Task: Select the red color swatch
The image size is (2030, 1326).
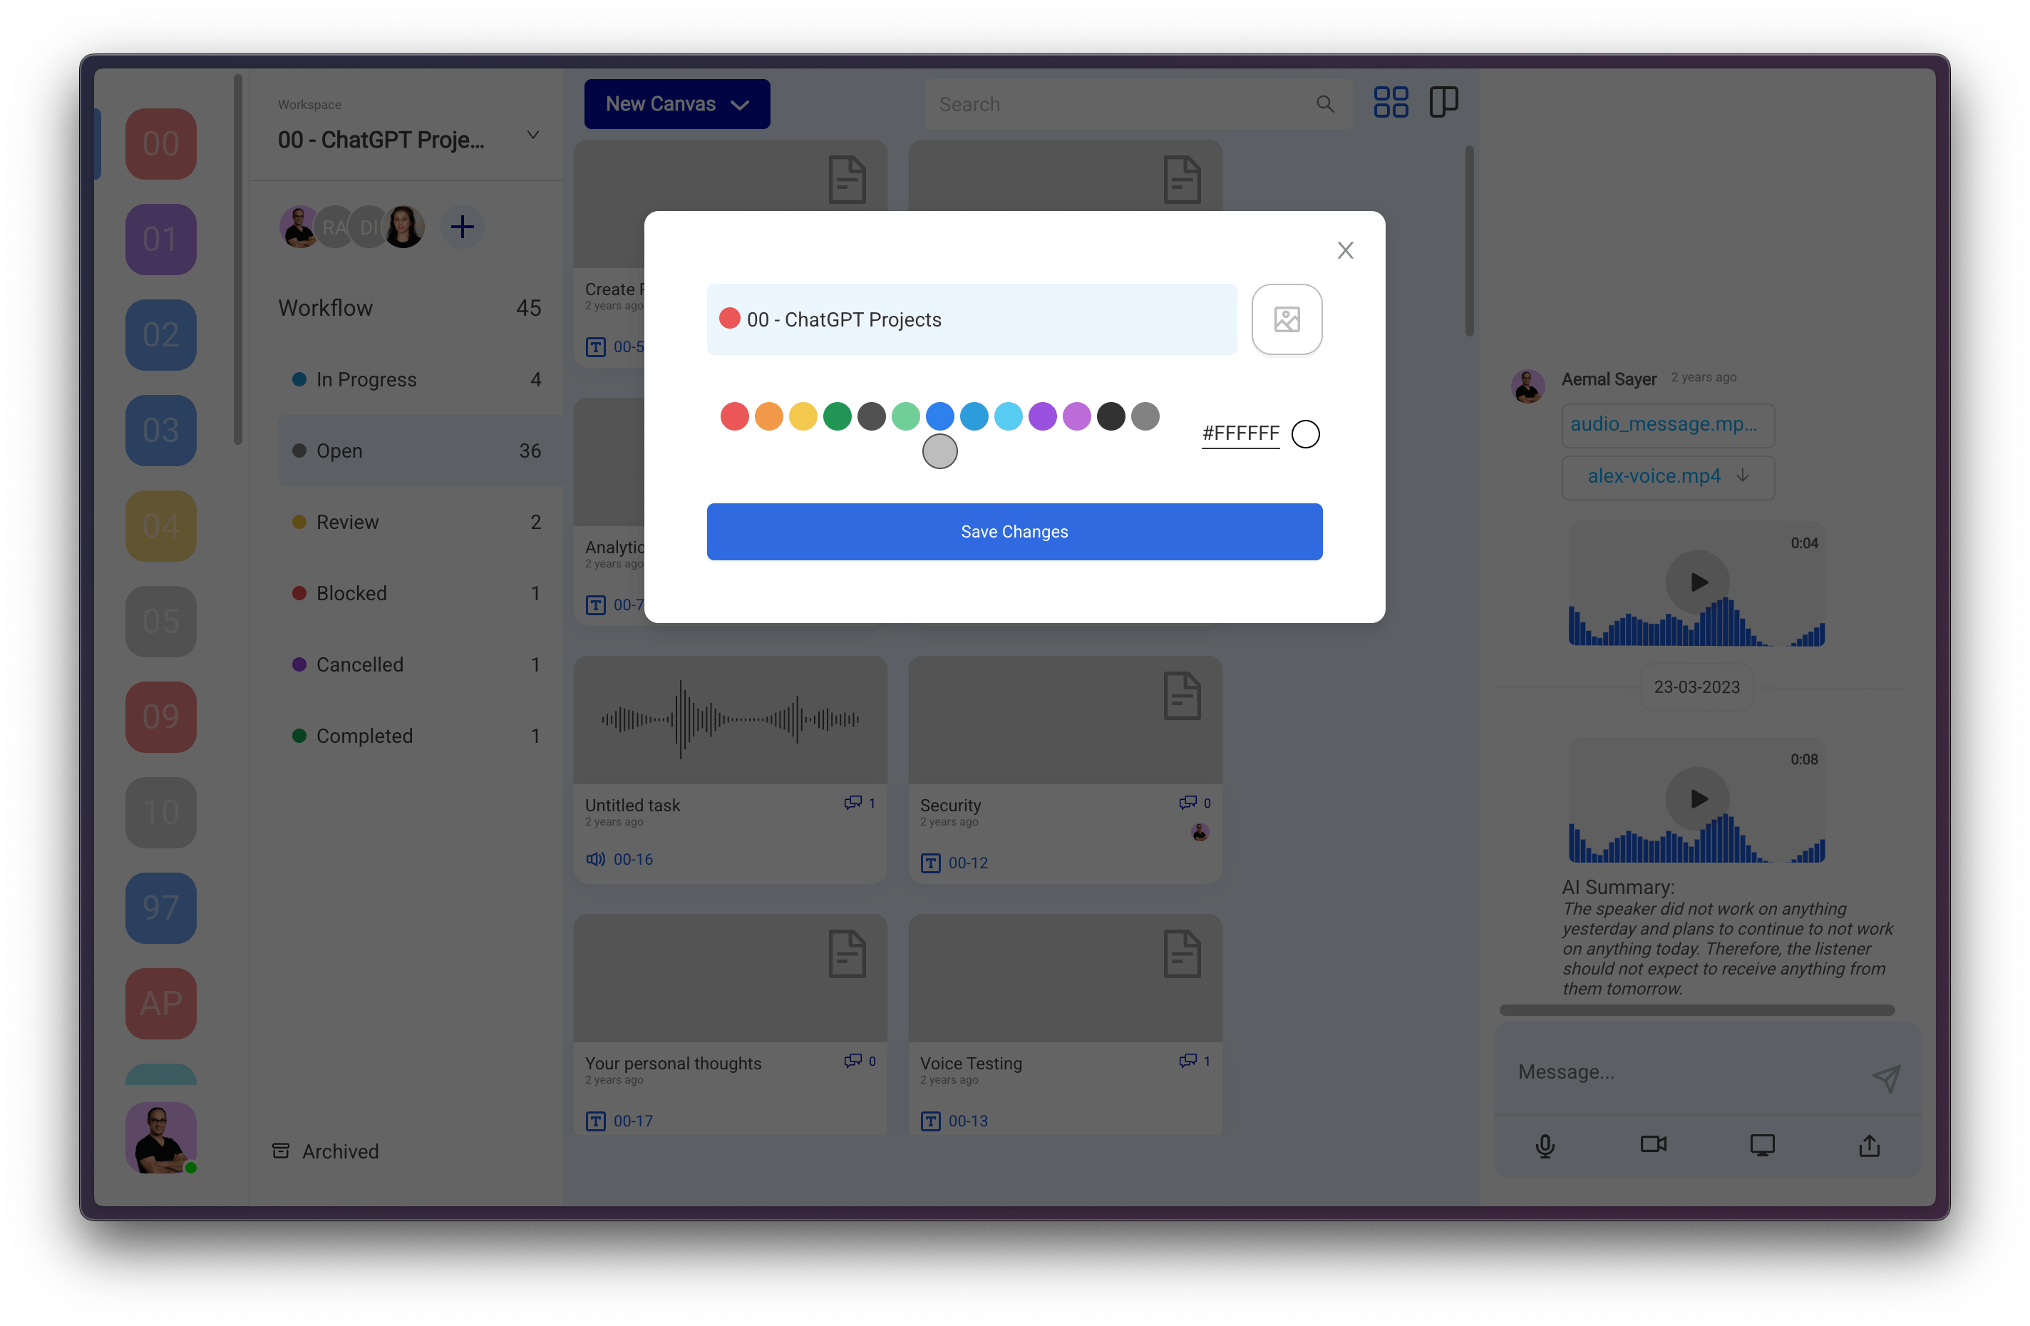Action: point(733,417)
